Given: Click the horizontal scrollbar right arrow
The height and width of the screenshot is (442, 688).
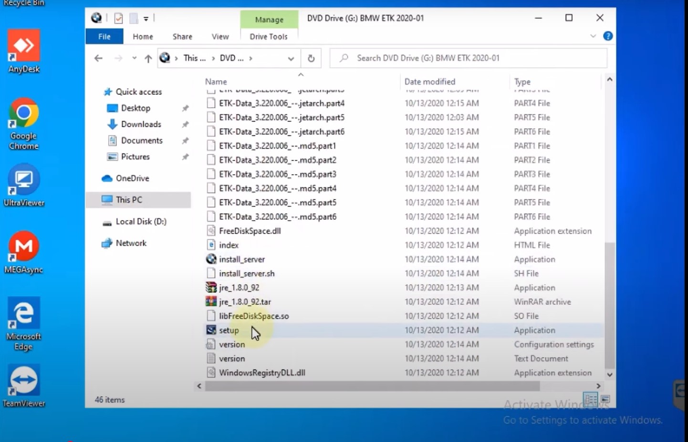Looking at the screenshot, I should (598, 386).
